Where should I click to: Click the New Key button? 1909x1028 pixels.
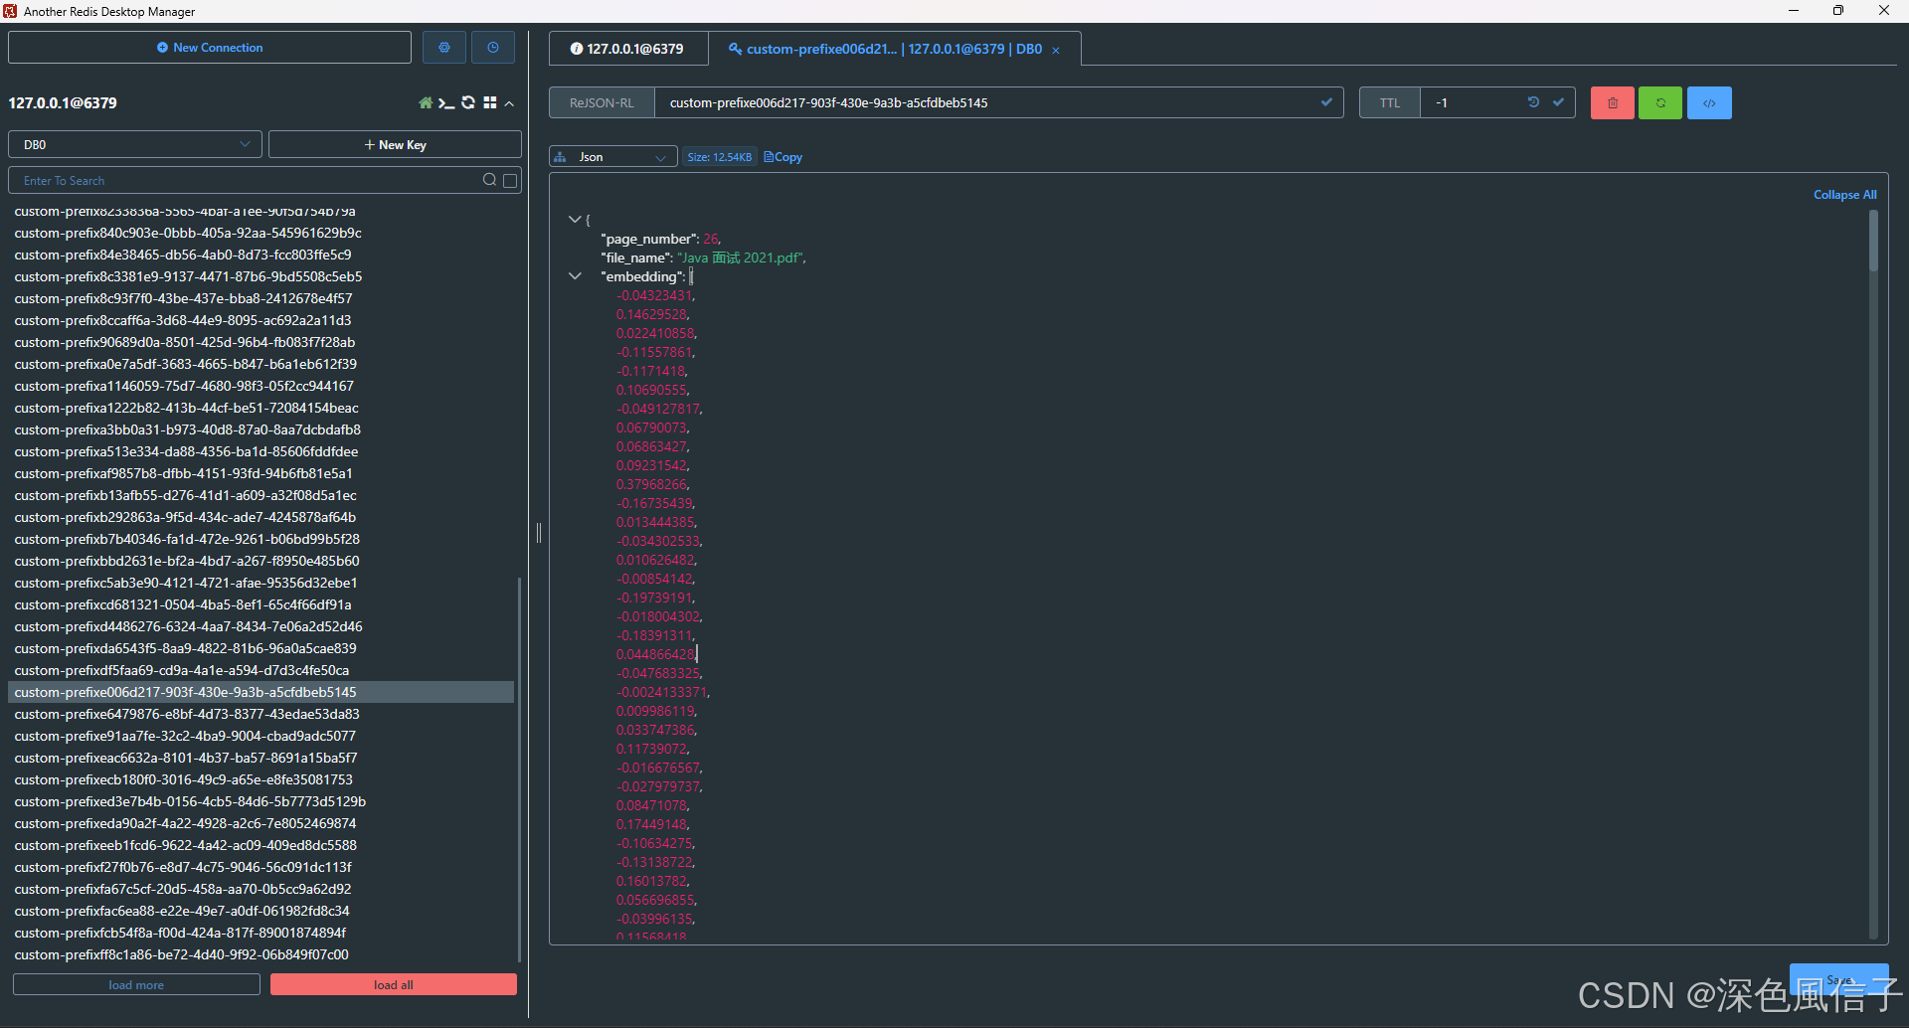[395, 144]
